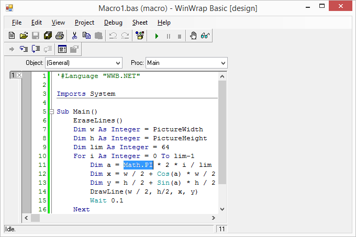Collapse the Sub Main code block
This screenshot has height=237, width=356.
tap(51, 112)
